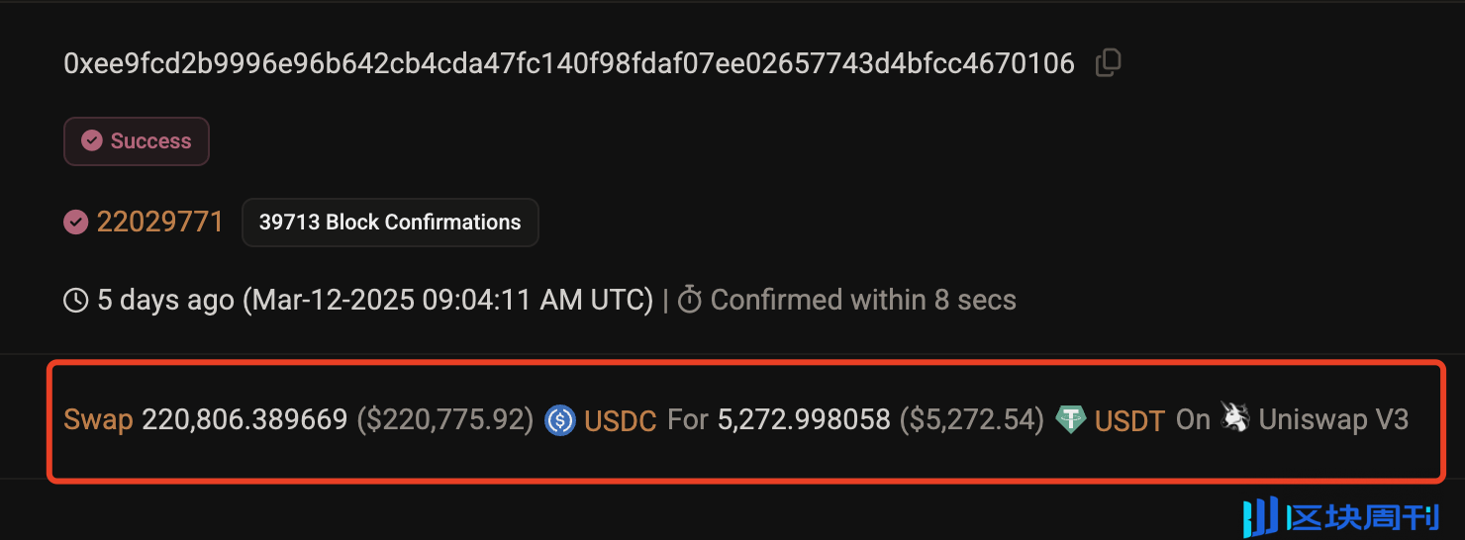Click the checkmark icon next to block 22029771
This screenshot has width=1465, height=540.
[x=76, y=222]
